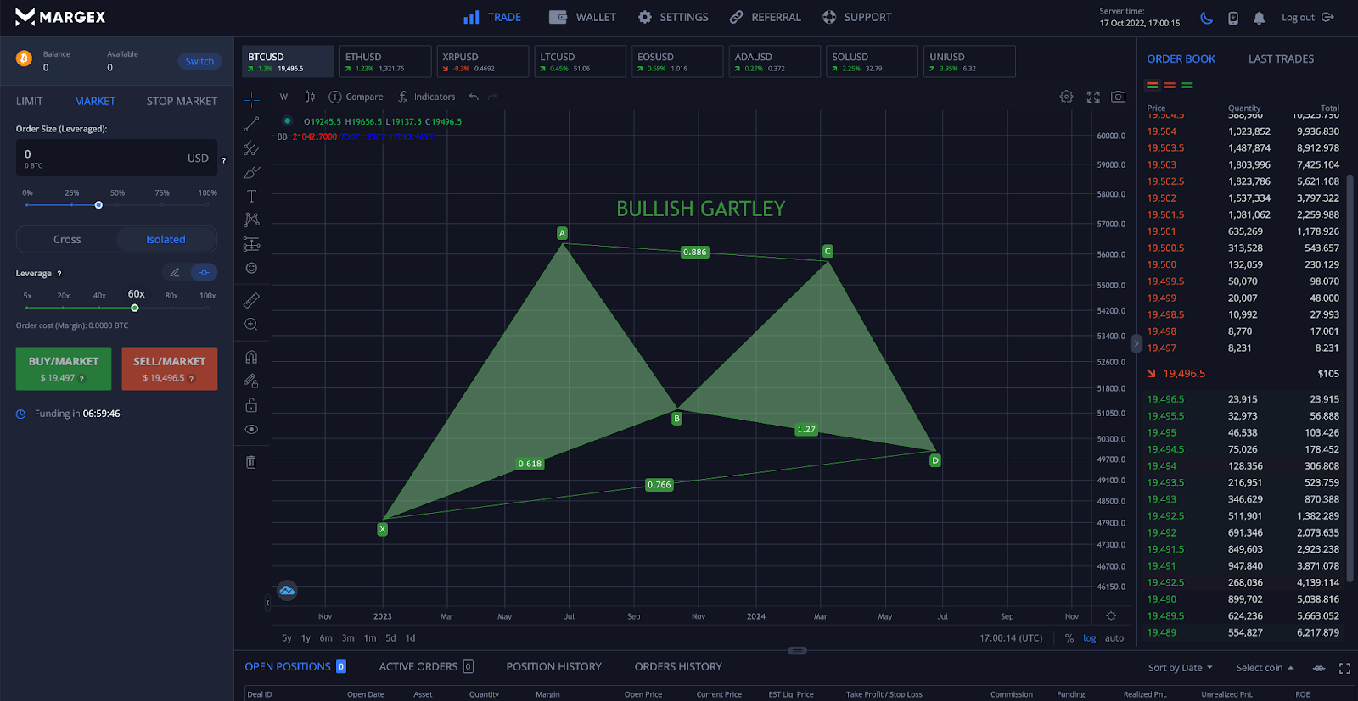1358x701 pixels.
Task: Select the trend line drawing tool
Action: point(251,125)
